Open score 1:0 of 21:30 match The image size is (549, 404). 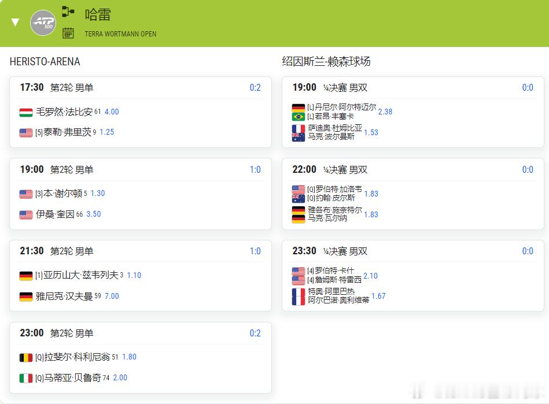(x=255, y=251)
